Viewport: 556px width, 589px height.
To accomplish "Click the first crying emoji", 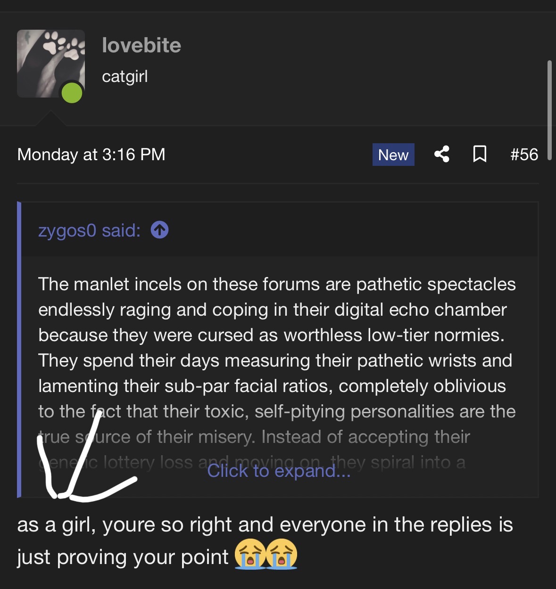I will (x=250, y=554).
